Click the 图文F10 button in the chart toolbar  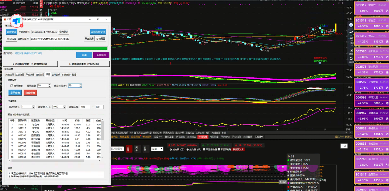339,137
